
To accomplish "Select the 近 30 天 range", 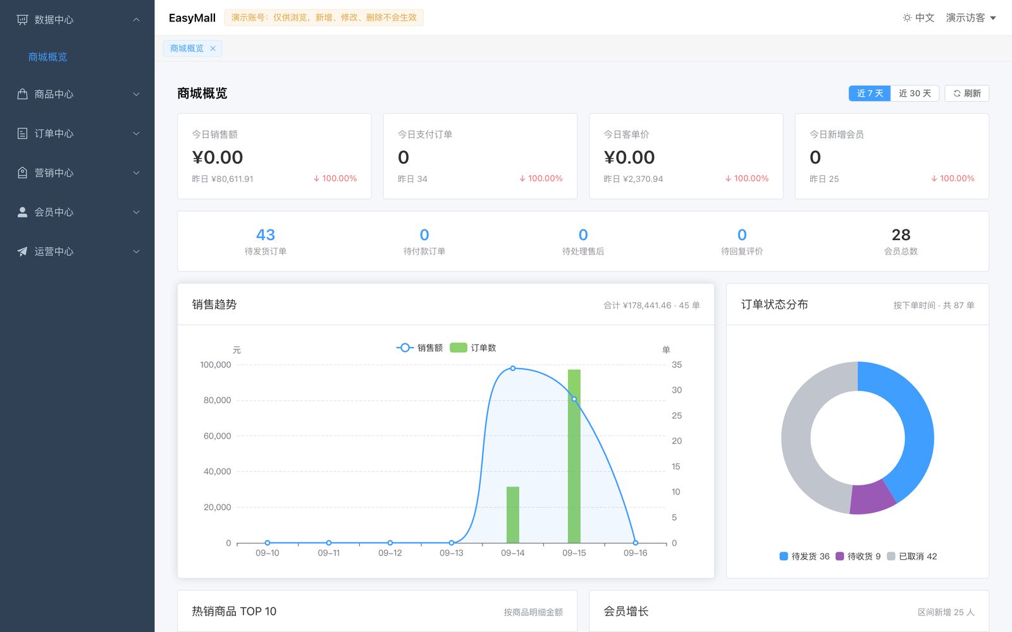I will point(915,94).
